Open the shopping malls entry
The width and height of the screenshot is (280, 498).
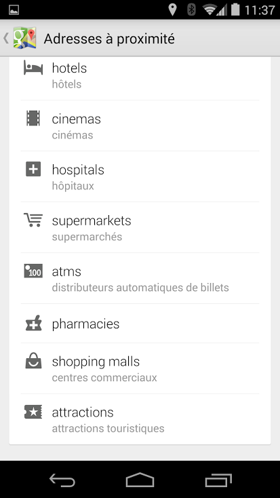(140, 368)
